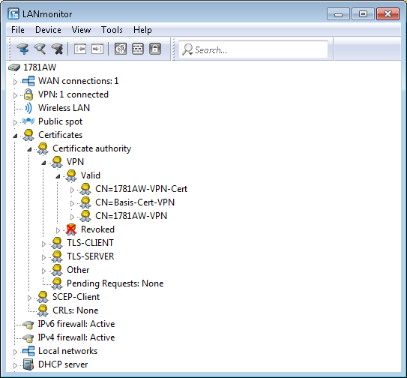Click the Wireless LAN signal icon
The image size is (407, 378).
(x=28, y=108)
